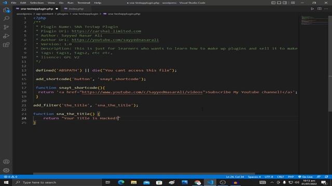Open the Manage gear icon

[6, 170]
